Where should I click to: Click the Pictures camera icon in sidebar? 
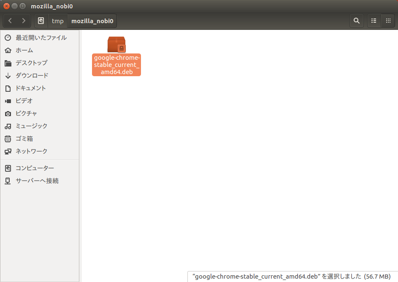pos(8,114)
